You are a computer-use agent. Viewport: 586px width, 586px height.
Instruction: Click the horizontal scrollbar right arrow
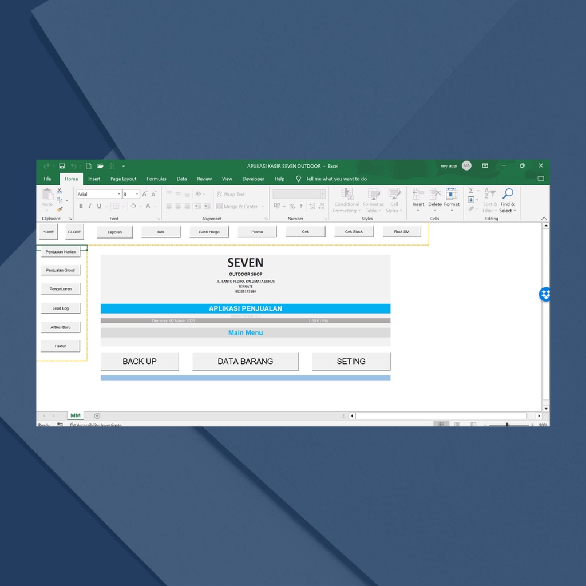[x=539, y=416]
